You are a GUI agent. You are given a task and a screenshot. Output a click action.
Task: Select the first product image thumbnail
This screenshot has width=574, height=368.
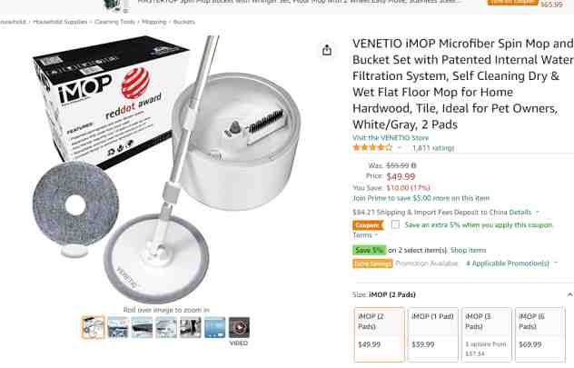[94, 327]
